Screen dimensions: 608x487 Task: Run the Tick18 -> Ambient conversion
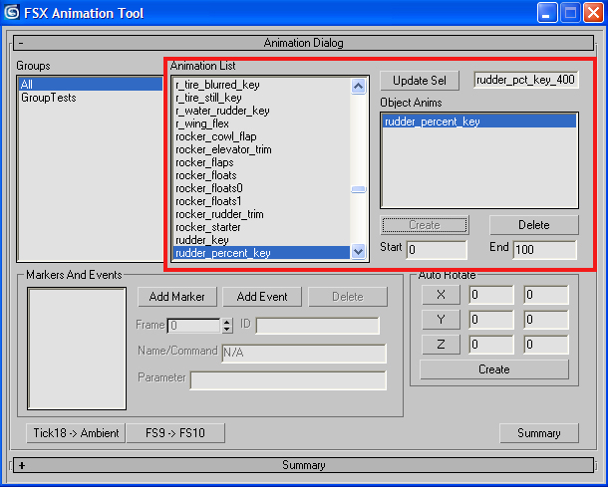pos(76,432)
